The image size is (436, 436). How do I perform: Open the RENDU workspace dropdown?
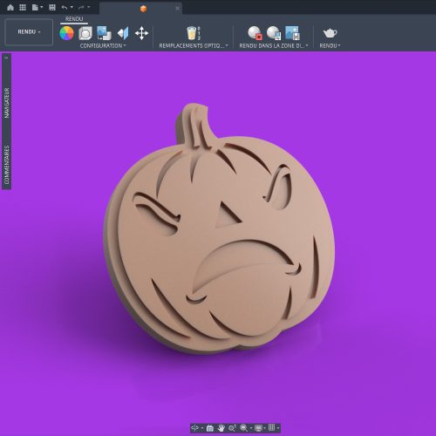pos(29,31)
